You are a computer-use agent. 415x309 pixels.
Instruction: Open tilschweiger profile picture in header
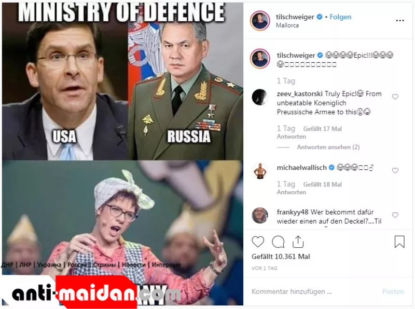260,21
